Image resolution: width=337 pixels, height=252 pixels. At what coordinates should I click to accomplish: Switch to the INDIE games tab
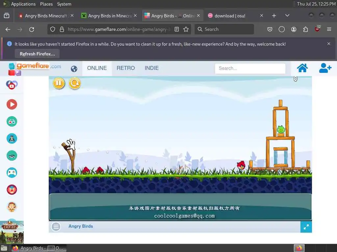pyautogui.click(x=152, y=68)
